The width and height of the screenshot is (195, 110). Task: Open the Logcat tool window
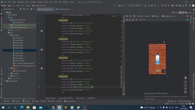35,101
